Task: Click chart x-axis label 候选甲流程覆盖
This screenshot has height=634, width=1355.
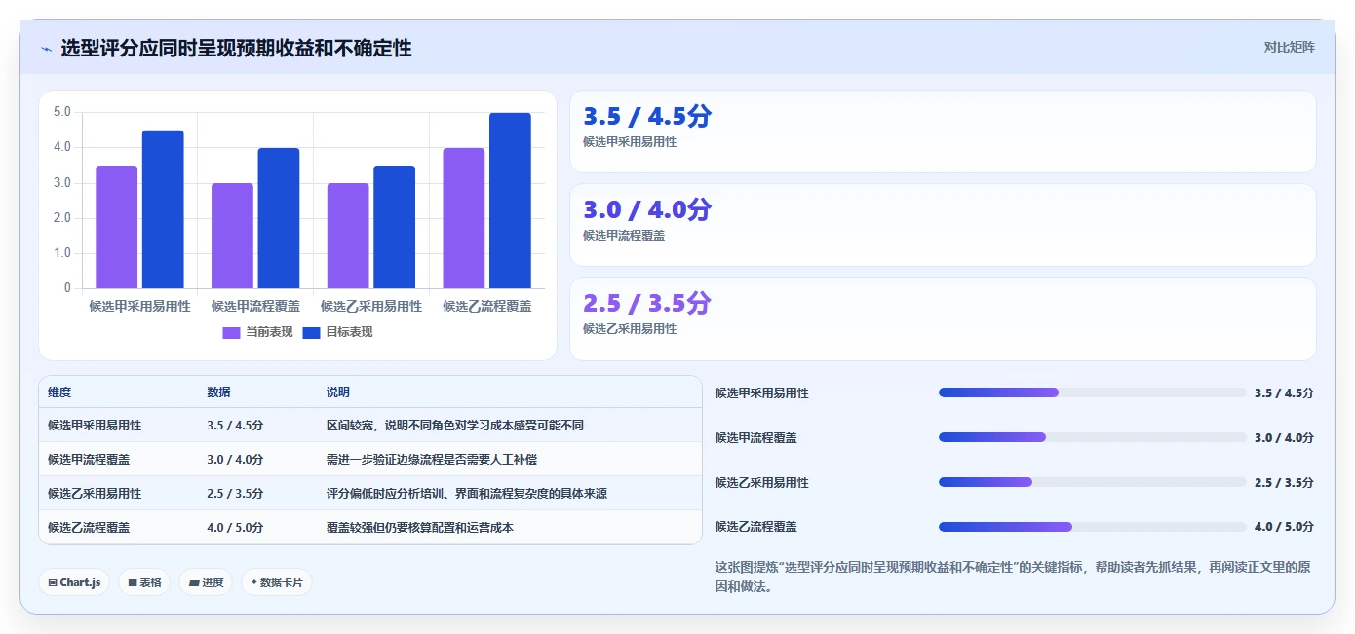Action: point(255,306)
